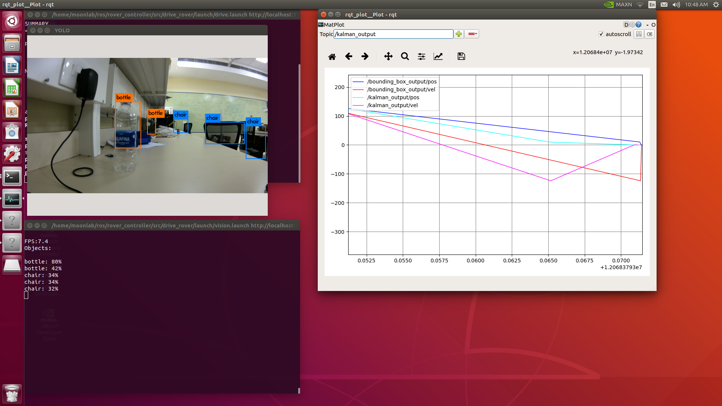Click the first bottle detection label
This screenshot has height=406, width=722.
pos(123,97)
